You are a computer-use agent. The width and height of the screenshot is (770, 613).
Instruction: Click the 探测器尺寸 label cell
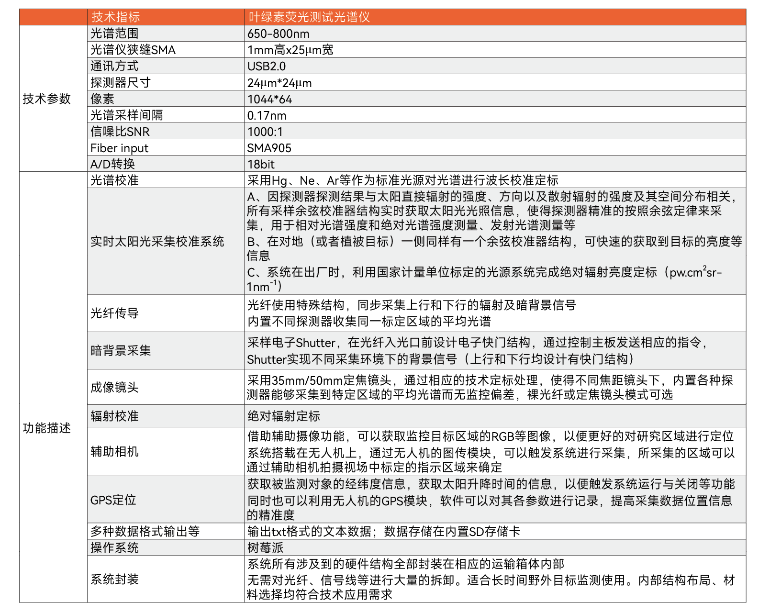coord(121,83)
